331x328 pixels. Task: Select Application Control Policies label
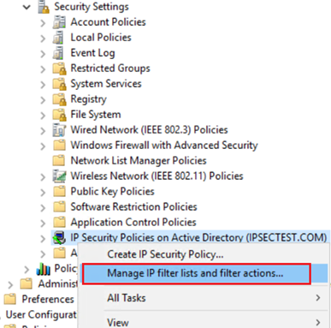tap(133, 223)
